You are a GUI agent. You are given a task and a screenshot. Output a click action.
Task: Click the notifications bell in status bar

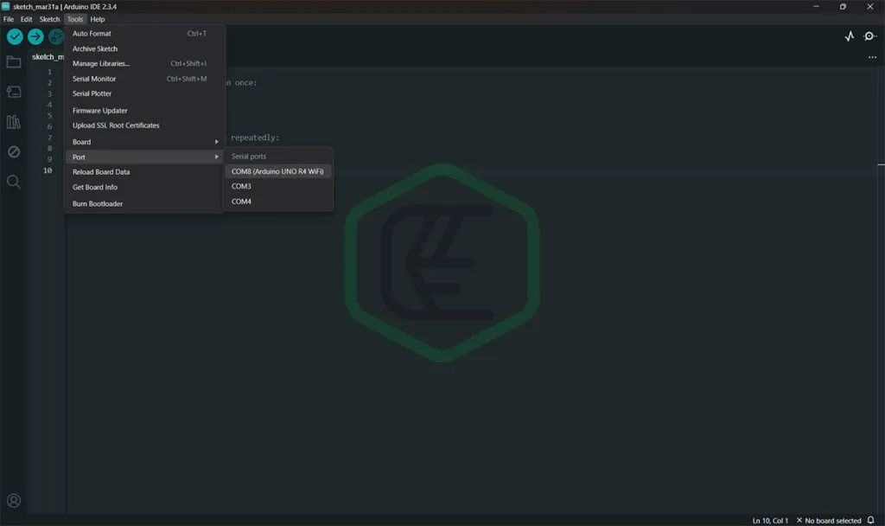871,520
